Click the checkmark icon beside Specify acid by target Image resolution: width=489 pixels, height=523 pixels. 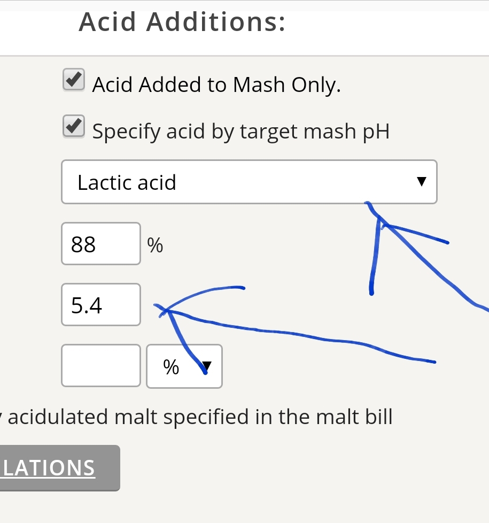[74, 126]
